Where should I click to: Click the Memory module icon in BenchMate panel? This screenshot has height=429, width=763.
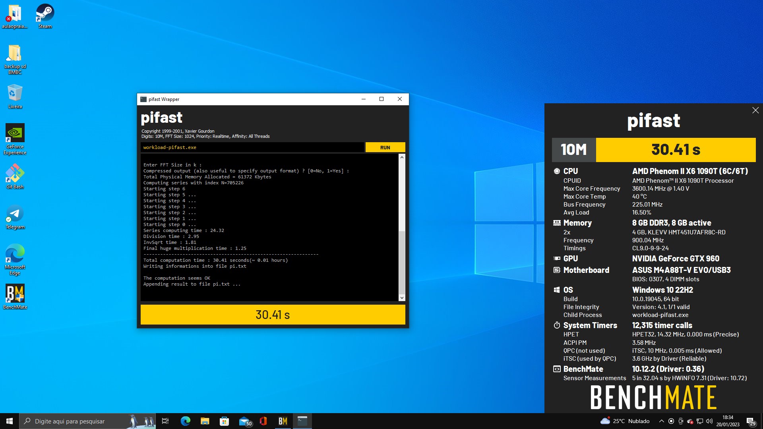(557, 223)
